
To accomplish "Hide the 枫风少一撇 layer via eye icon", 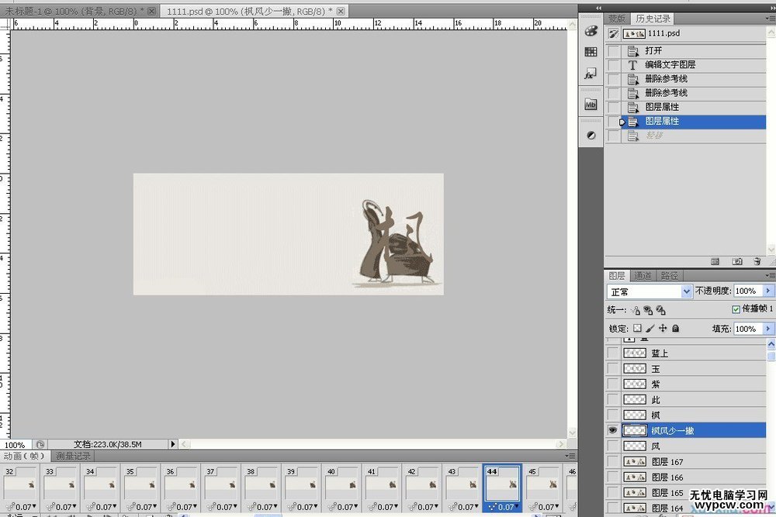I will click(613, 430).
